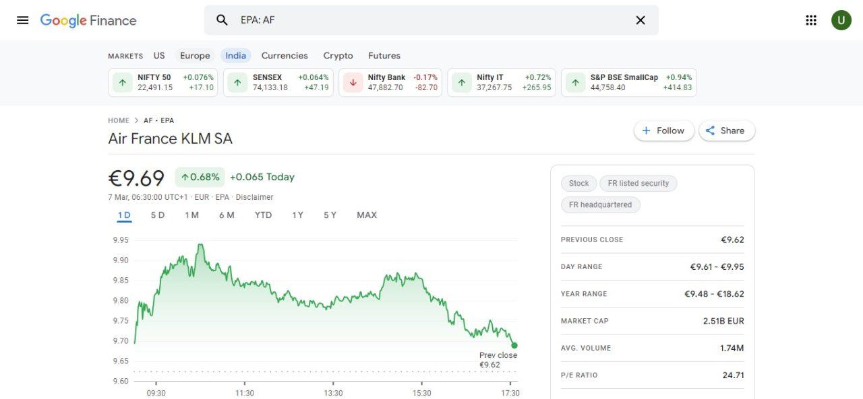Click the +0.065 Today change text
This screenshot has width=863, height=399.
click(262, 177)
